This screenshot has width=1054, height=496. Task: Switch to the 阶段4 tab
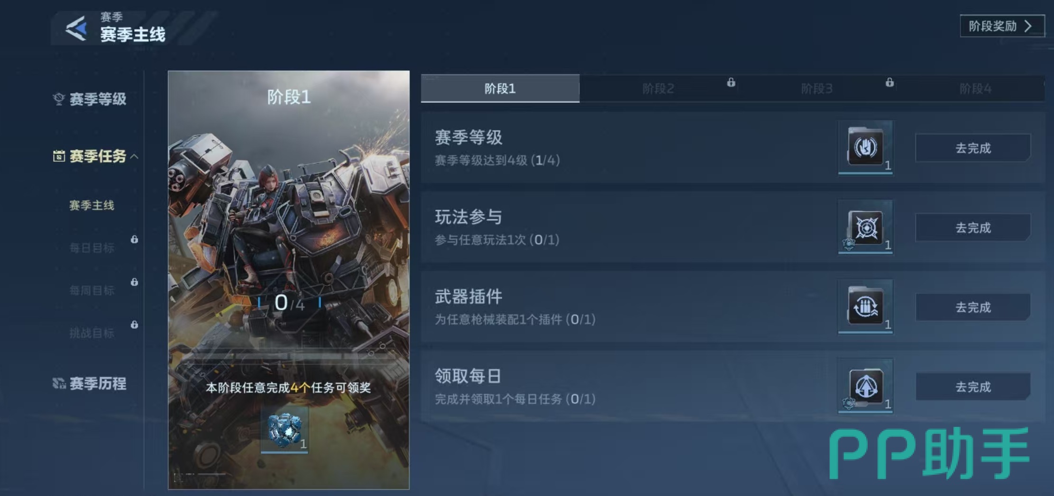[975, 88]
